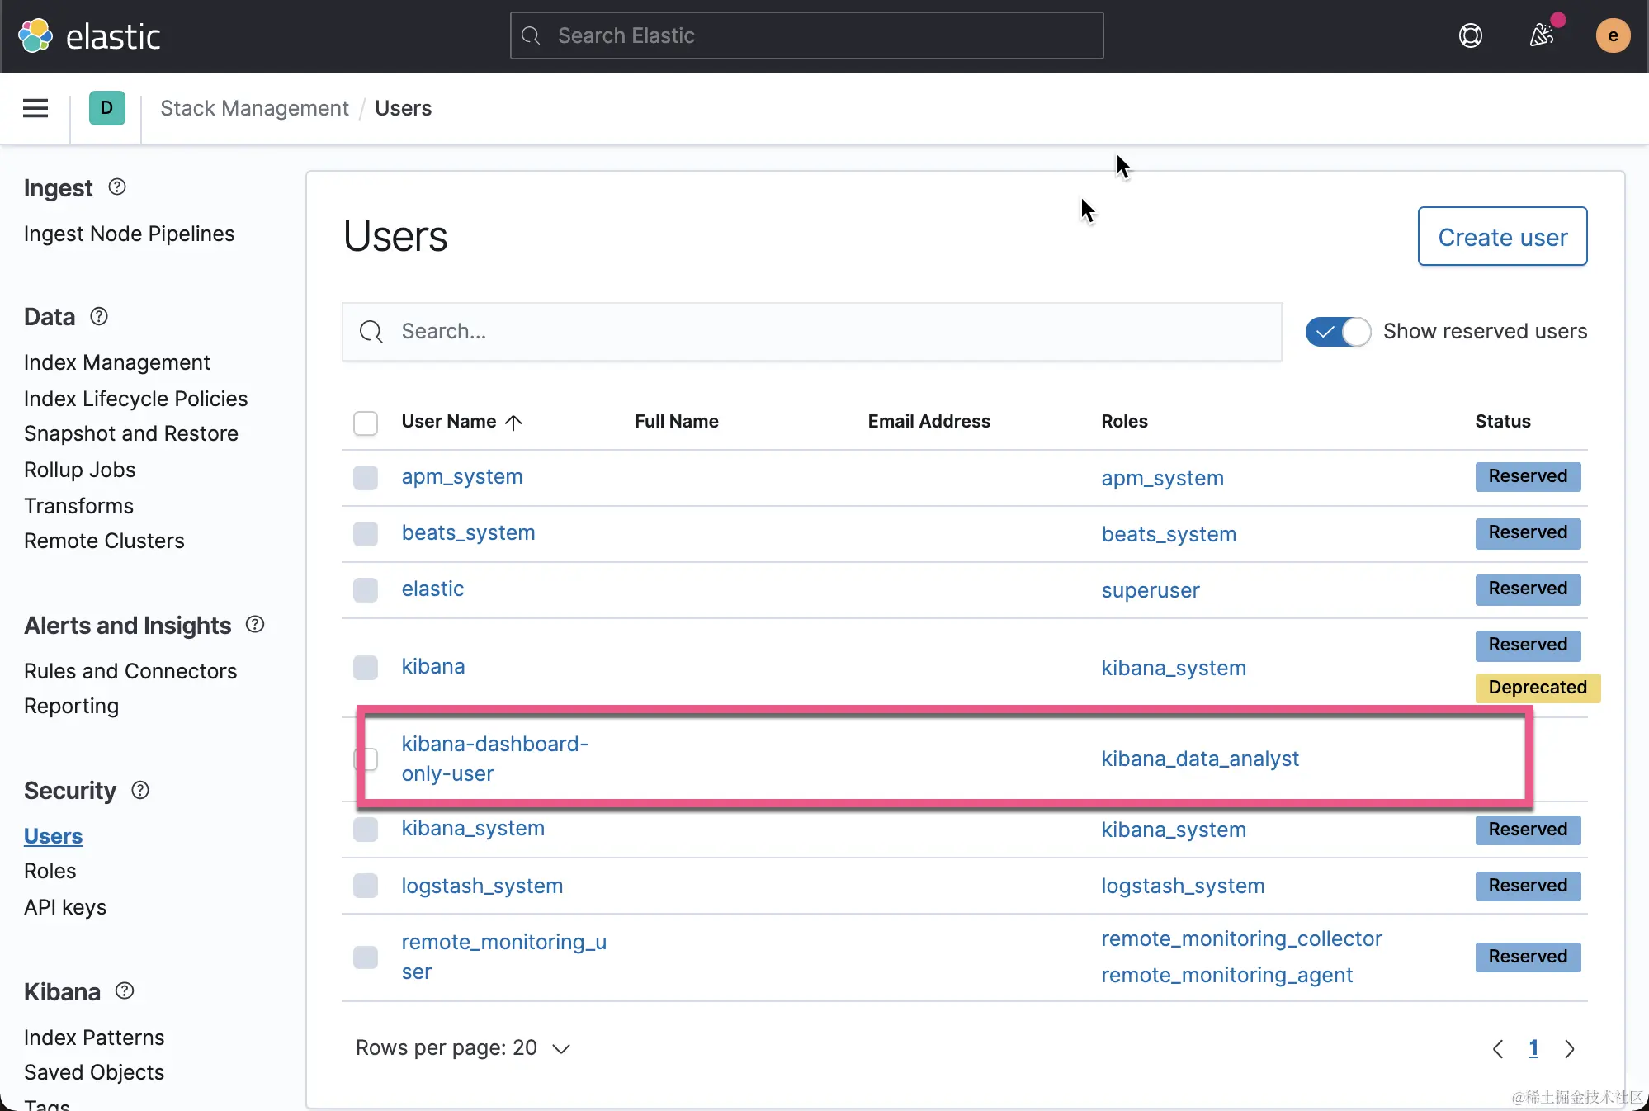
Task: Open the hamburger navigation menu
Action: pos(35,108)
